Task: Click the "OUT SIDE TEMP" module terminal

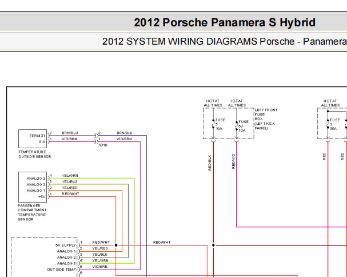Action: pyautogui.click(x=62, y=270)
